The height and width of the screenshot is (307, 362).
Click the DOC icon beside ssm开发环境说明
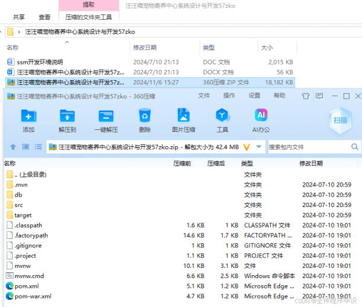[x=10, y=62]
